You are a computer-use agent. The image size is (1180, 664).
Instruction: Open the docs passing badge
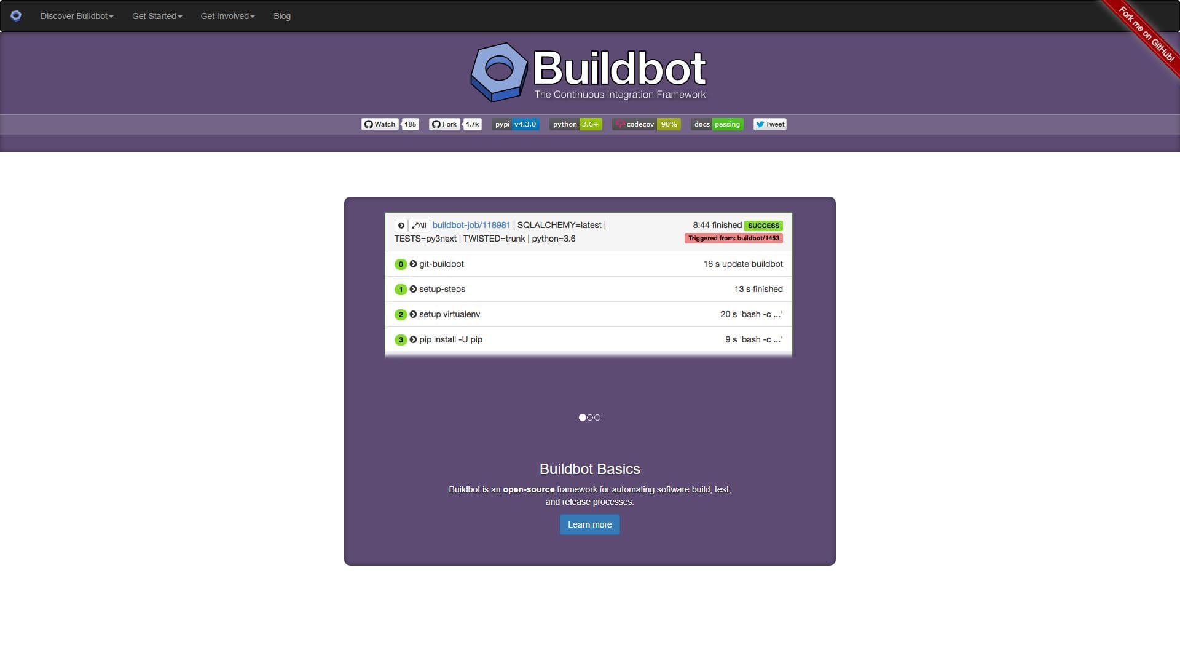[x=717, y=124]
